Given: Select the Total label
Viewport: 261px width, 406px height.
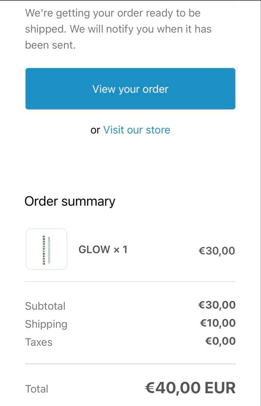Looking at the screenshot, I should pos(36,389).
